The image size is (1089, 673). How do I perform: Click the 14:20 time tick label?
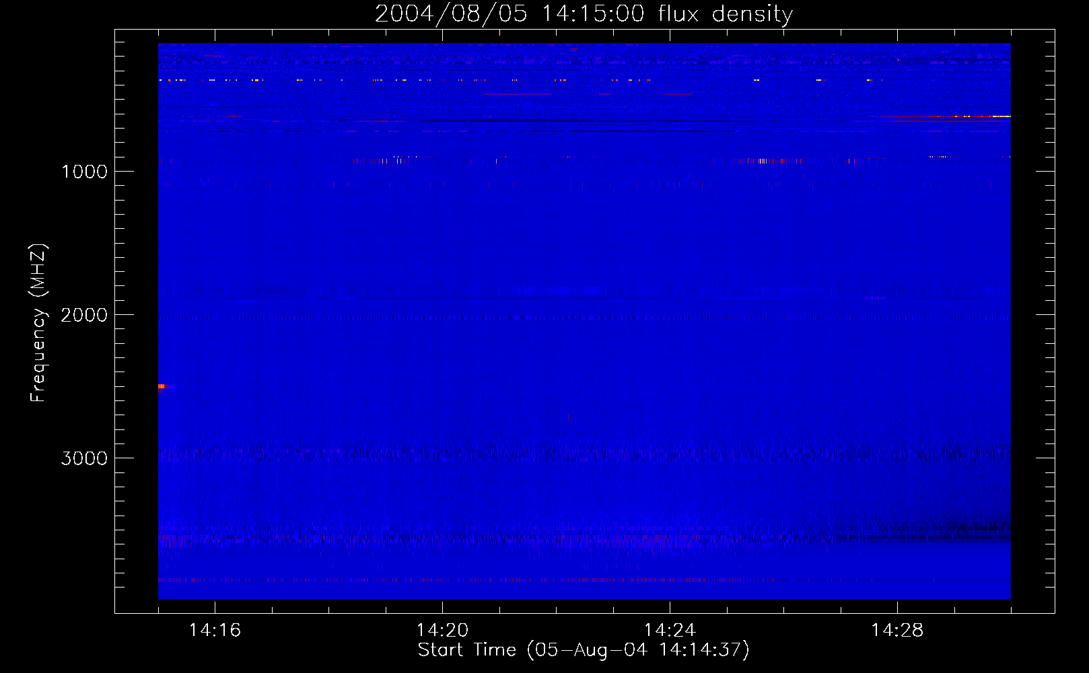pos(442,630)
